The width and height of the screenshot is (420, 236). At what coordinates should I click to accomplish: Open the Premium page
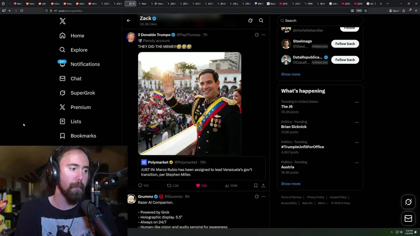(75, 107)
